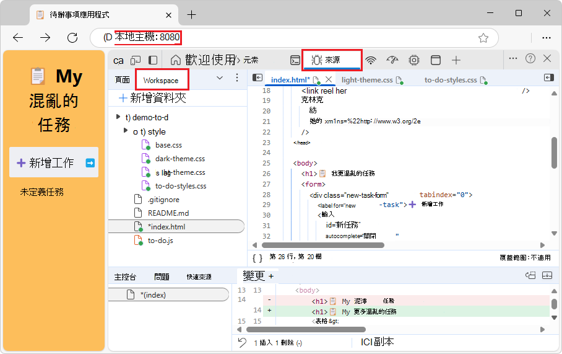Toggle device emulation in DevTools
Viewport: 562px width, 354px height.
[136, 60]
